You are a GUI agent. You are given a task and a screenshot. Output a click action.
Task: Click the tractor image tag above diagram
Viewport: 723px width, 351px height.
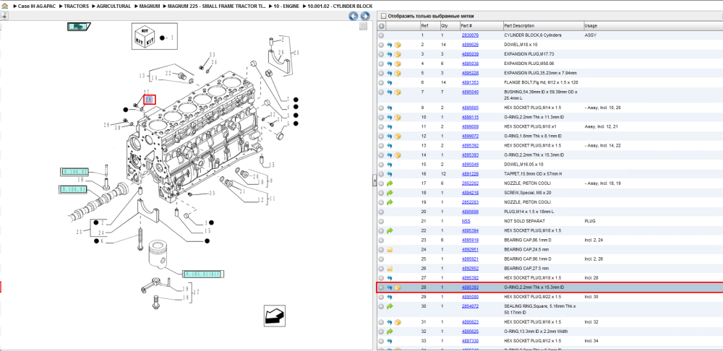tap(79, 27)
